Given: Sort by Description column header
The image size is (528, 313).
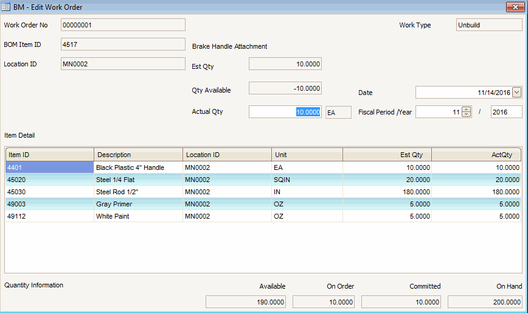Looking at the screenshot, I should click(139, 155).
